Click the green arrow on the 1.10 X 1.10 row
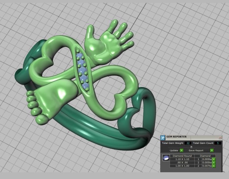The height and width of the screenshot is (179, 229). (x=214, y=159)
